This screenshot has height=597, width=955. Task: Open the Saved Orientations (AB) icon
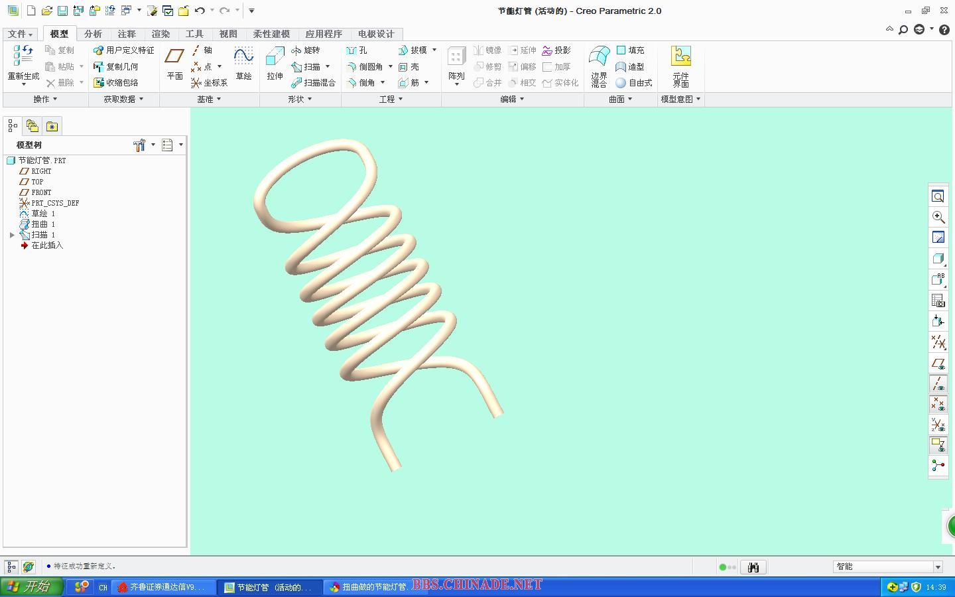click(938, 279)
